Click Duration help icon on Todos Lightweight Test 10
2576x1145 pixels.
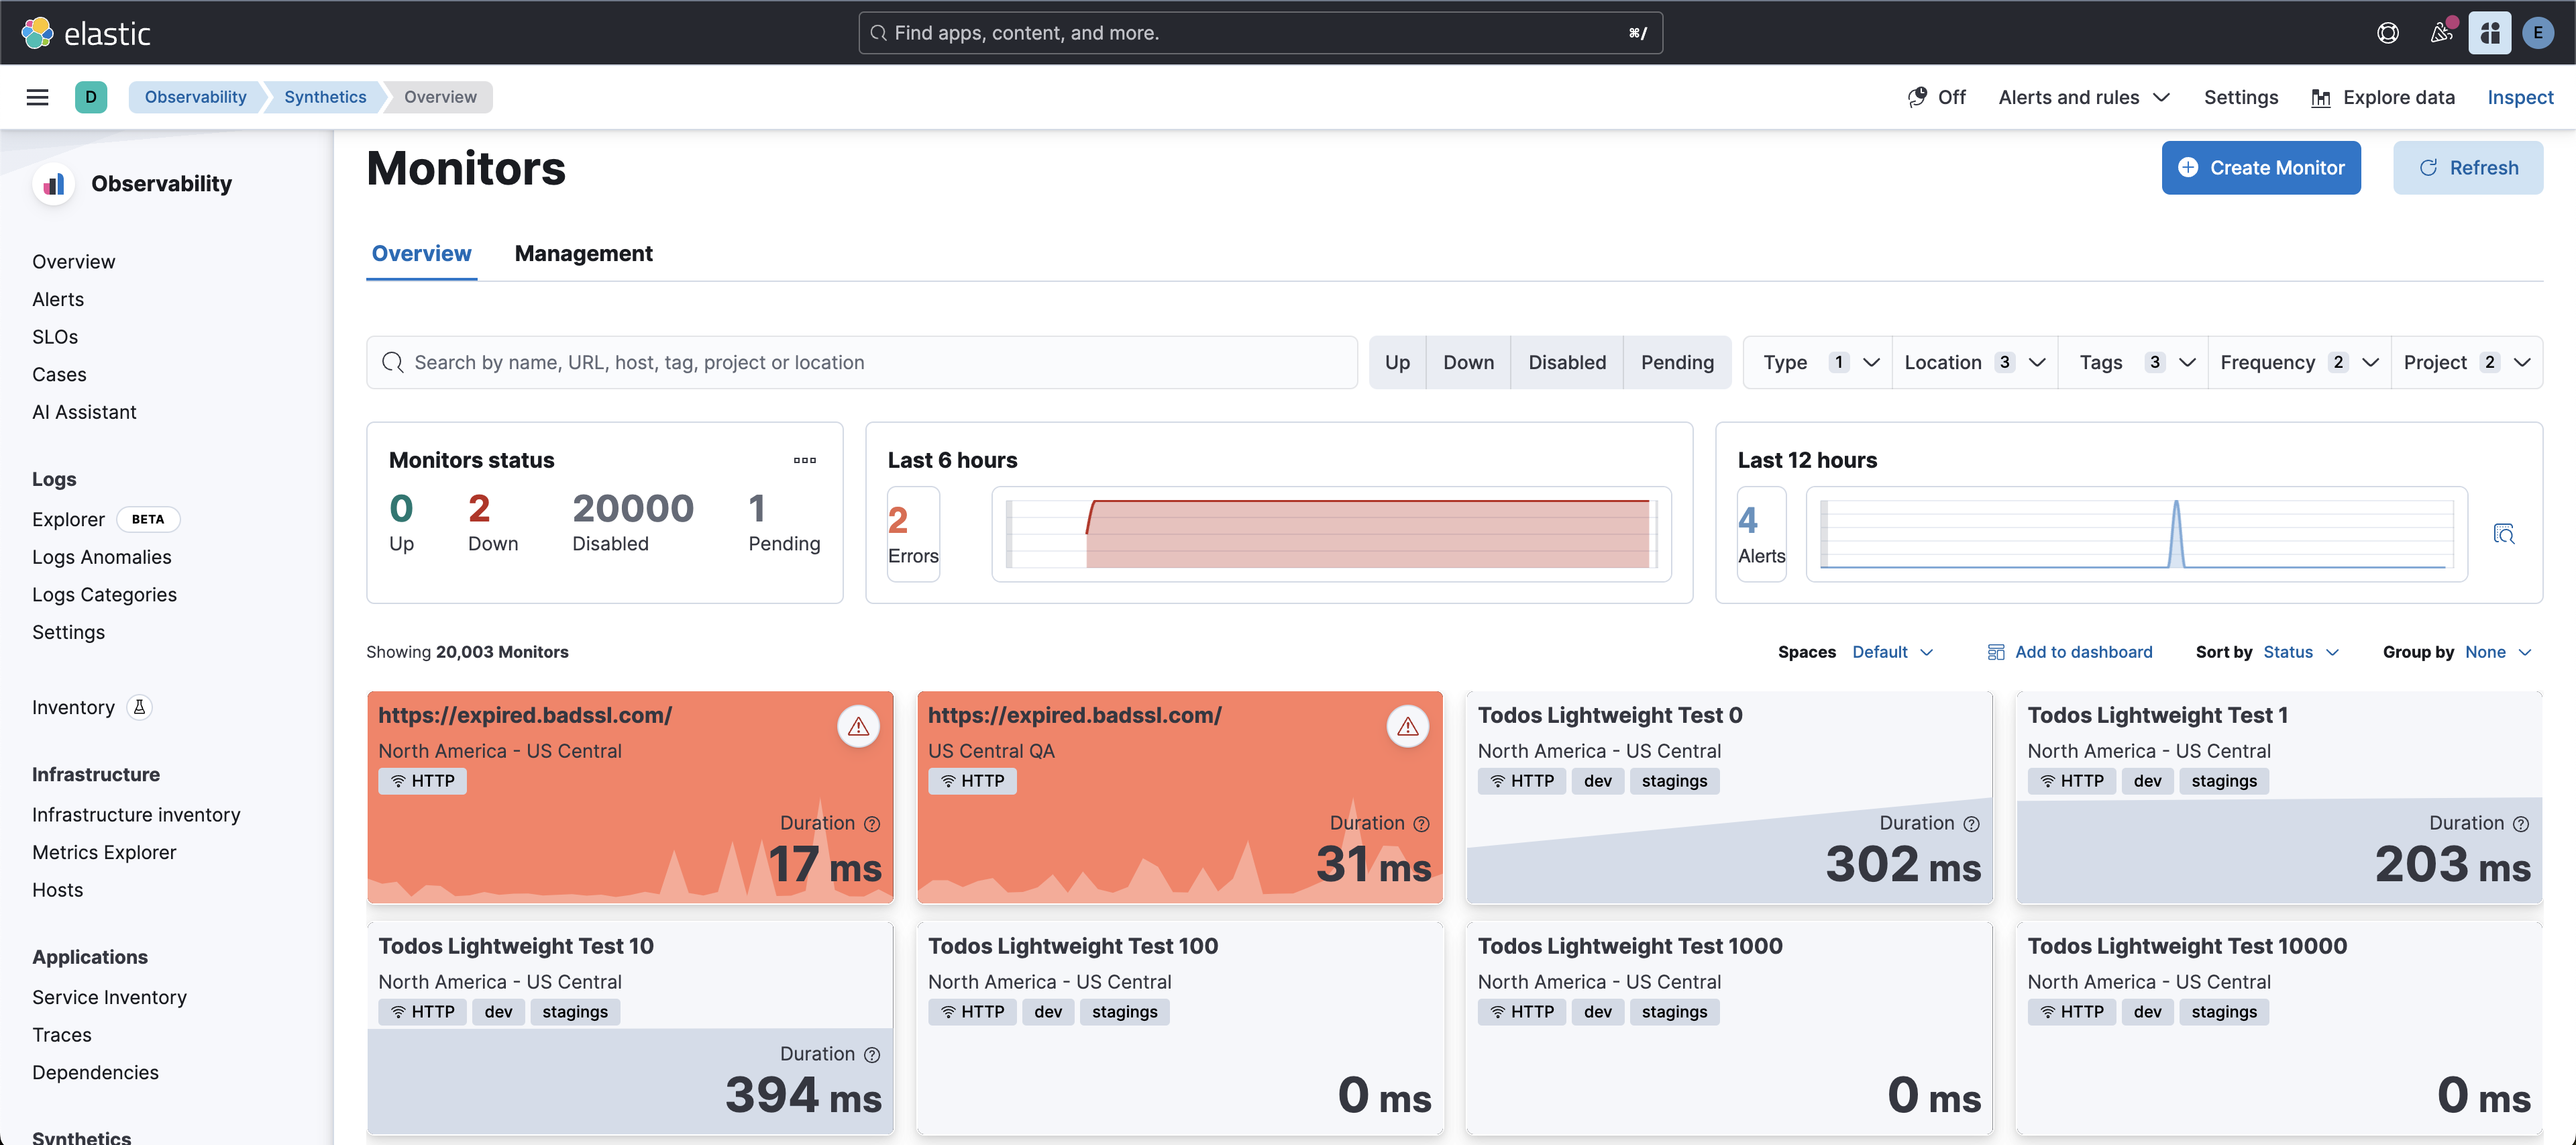point(872,1055)
